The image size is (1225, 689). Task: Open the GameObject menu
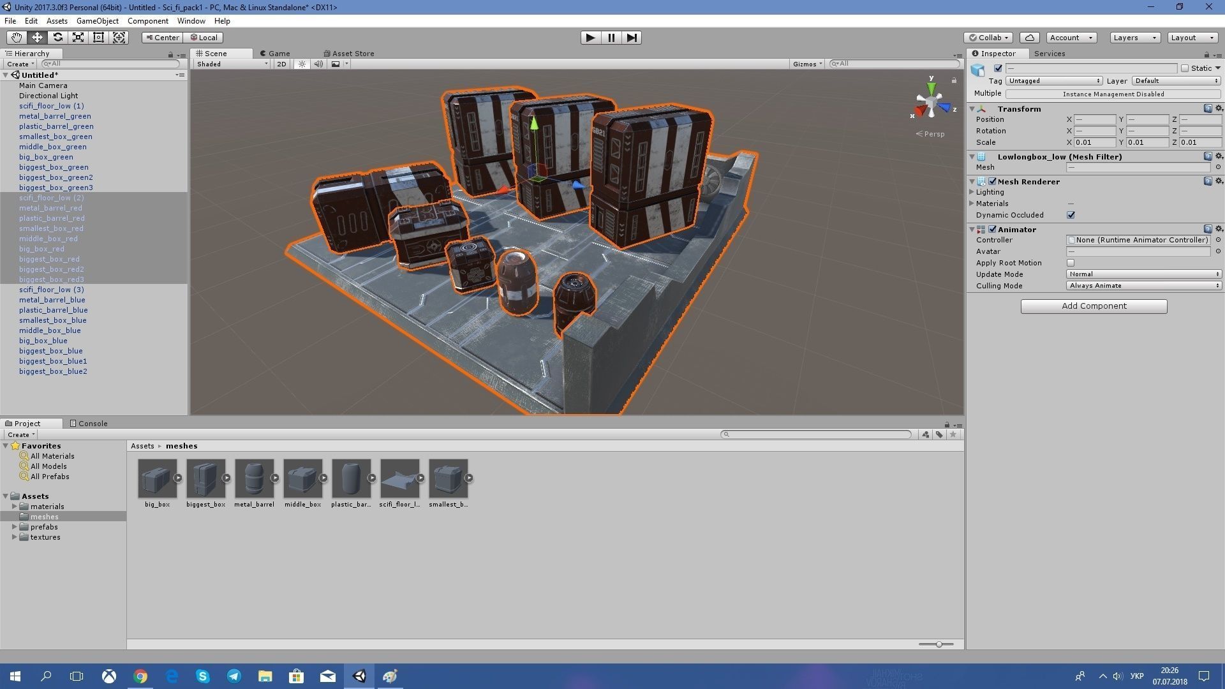point(97,21)
